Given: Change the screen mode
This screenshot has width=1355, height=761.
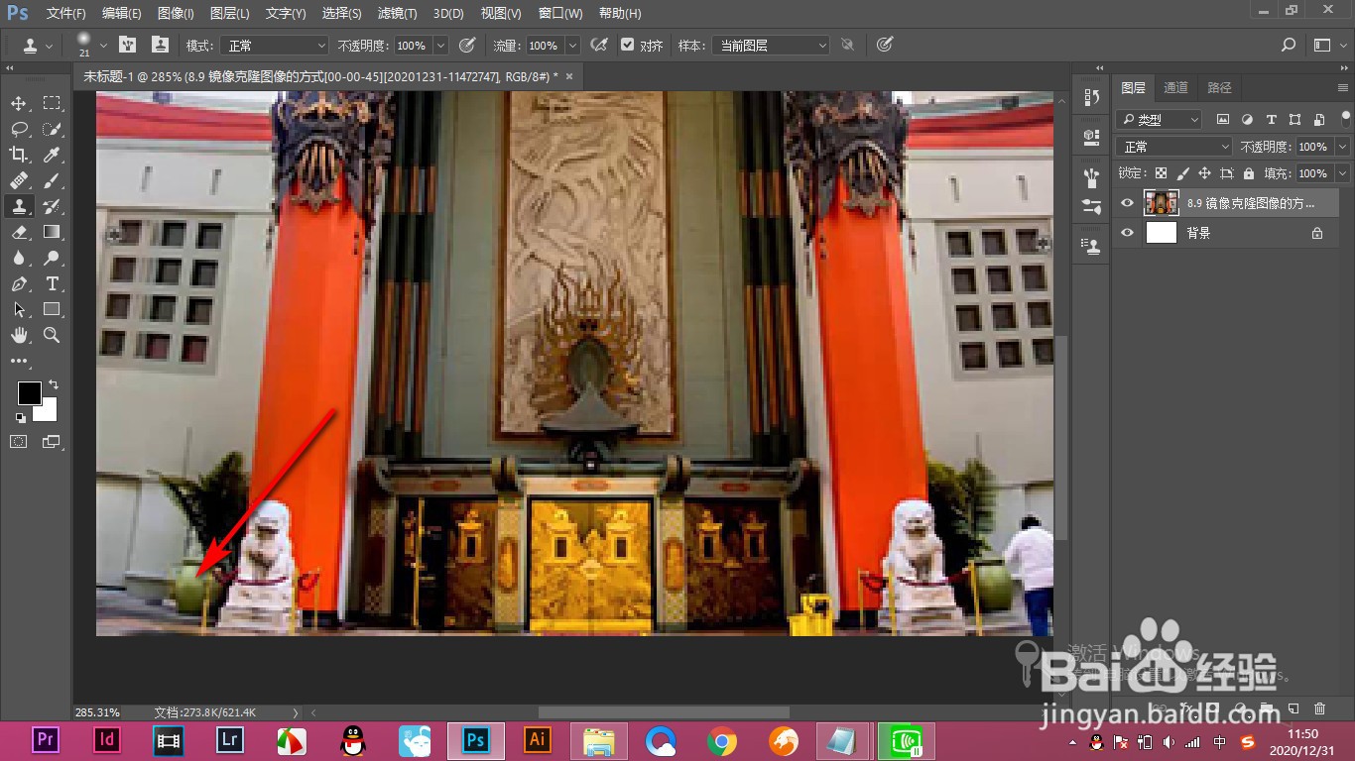Looking at the screenshot, I should (51, 441).
